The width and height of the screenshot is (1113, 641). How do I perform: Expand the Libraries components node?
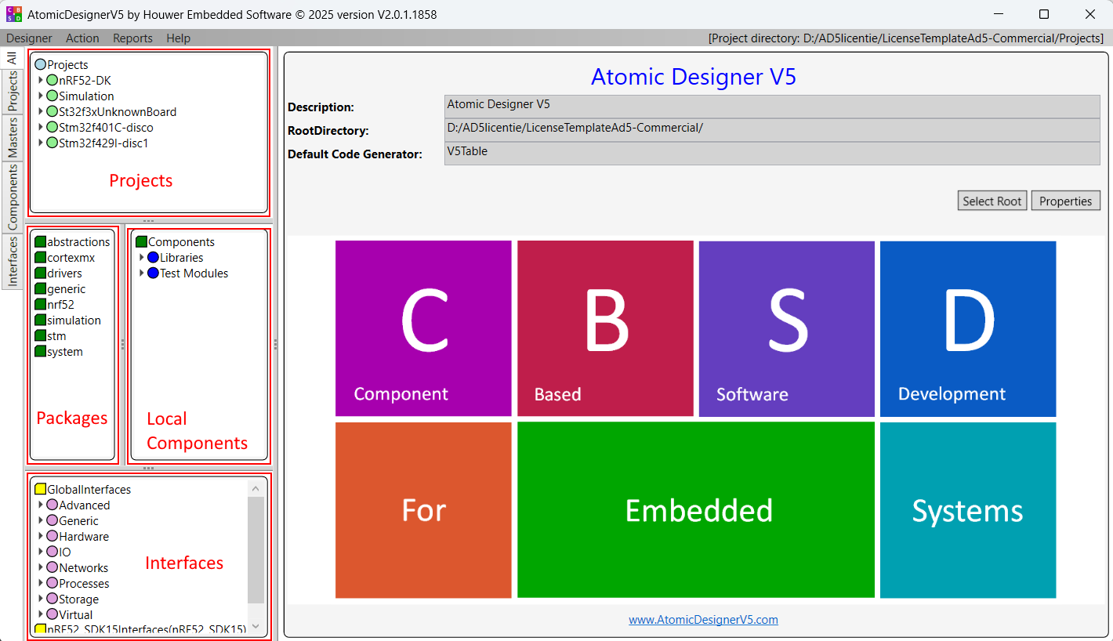[x=142, y=258]
